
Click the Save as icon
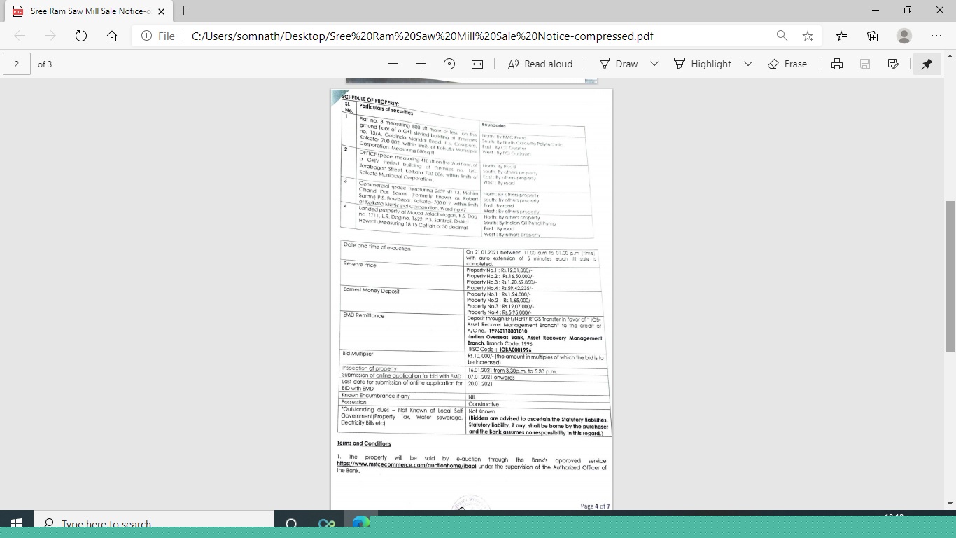(x=893, y=64)
